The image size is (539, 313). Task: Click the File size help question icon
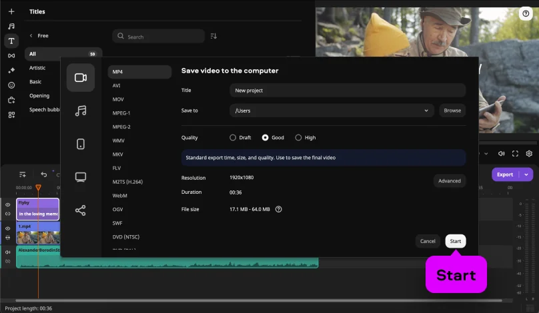pos(278,209)
